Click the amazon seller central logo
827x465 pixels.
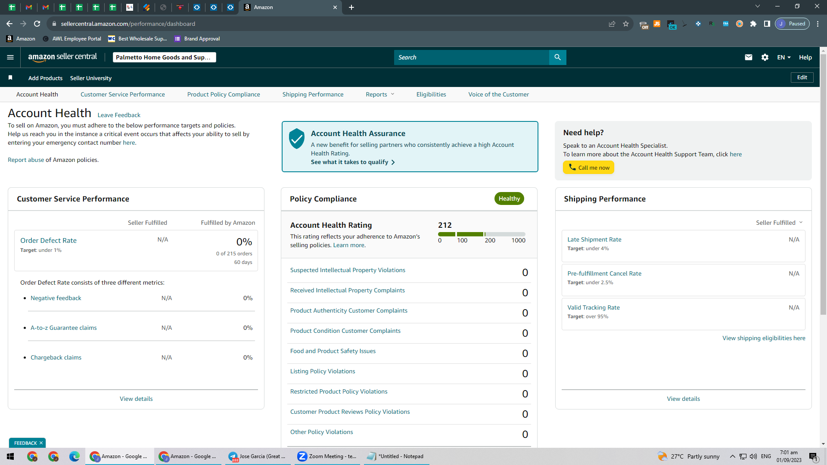point(62,57)
